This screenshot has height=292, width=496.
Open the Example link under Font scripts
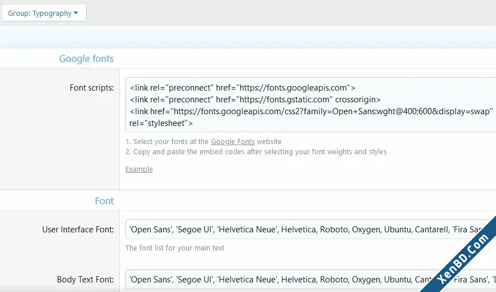139,169
